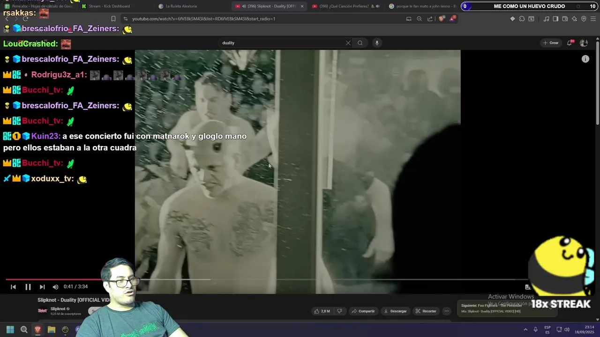Screen dimensions: 600x337
Task: Click the install/cast screen icon in address bar
Action: tap(409, 19)
